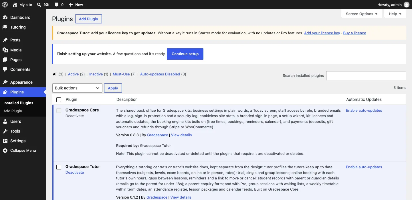Click the Automatic Updates column header

point(364,99)
